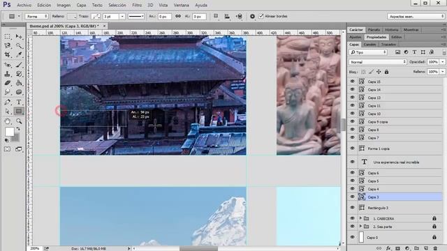This screenshot has height=251, width=447.
Task: Swap foreground and background colors
Action: pos(18,129)
